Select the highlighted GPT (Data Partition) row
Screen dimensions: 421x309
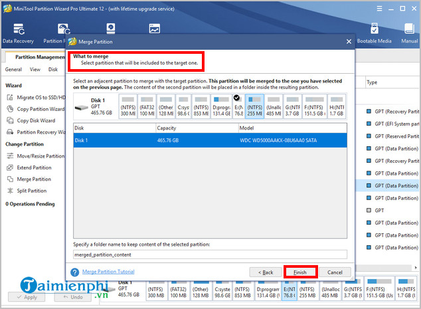(x=388, y=185)
